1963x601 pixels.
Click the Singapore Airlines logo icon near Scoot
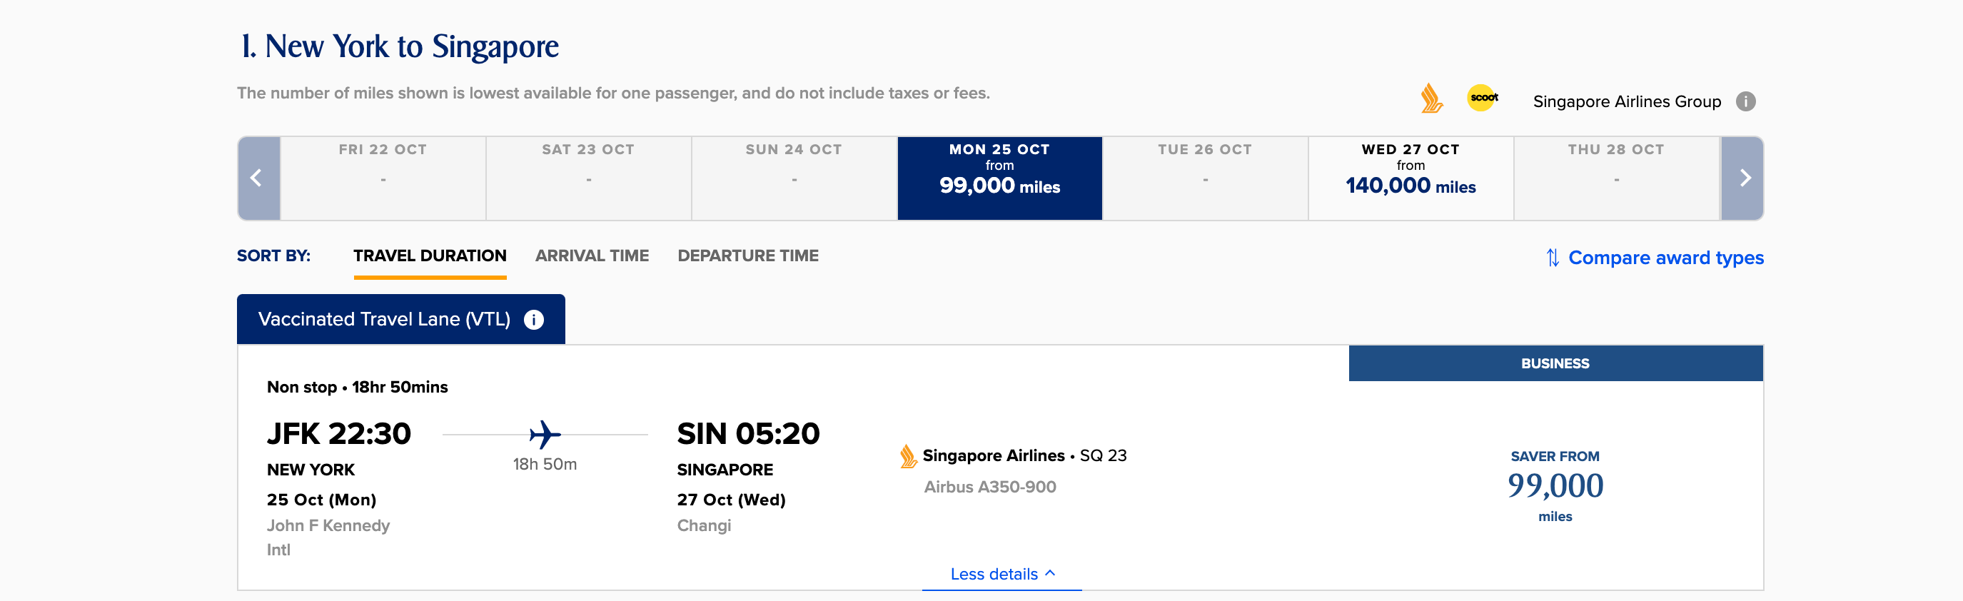[1431, 99]
